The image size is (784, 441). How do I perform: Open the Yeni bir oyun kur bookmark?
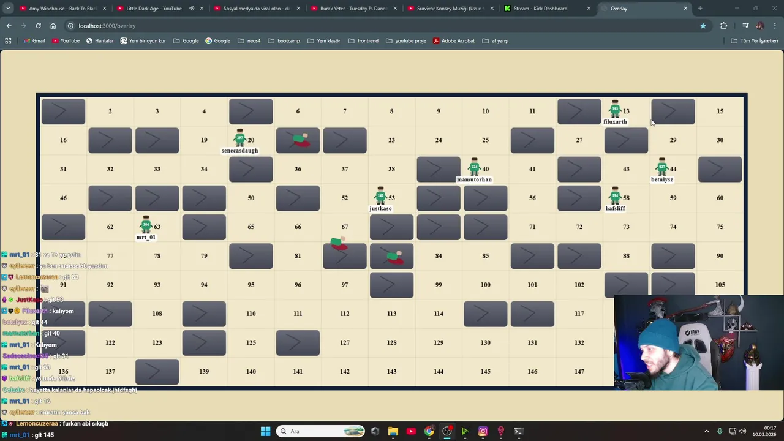coord(143,40)
